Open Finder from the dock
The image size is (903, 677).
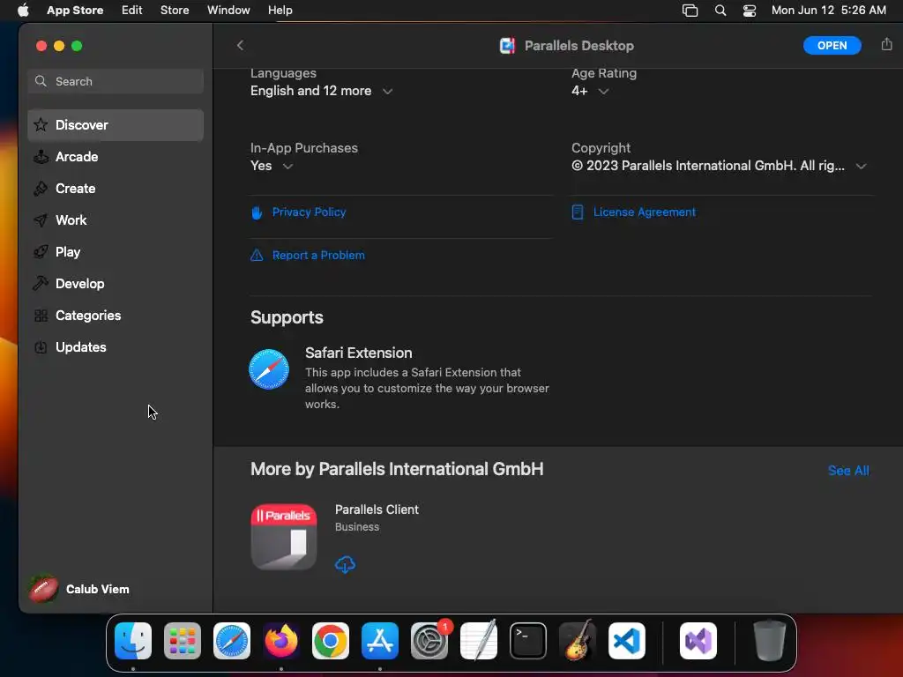[x=133, y=641]
